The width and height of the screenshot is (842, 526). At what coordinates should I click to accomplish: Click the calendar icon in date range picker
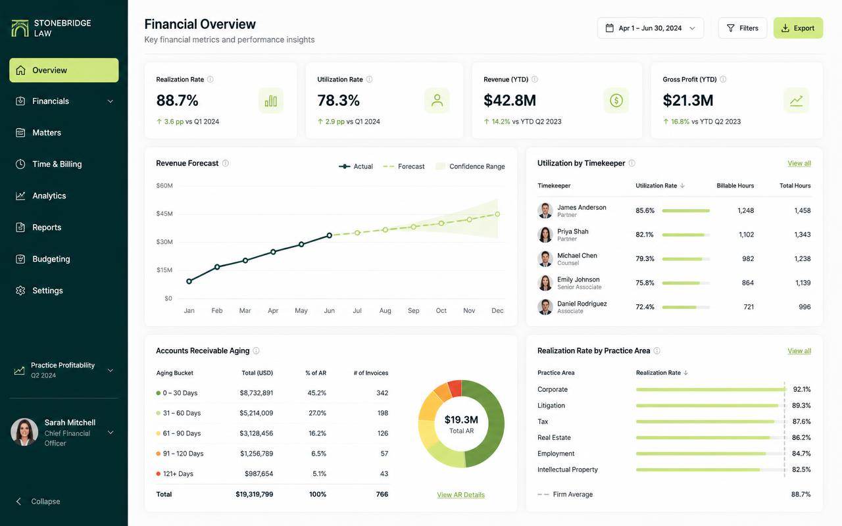[609, 28]
